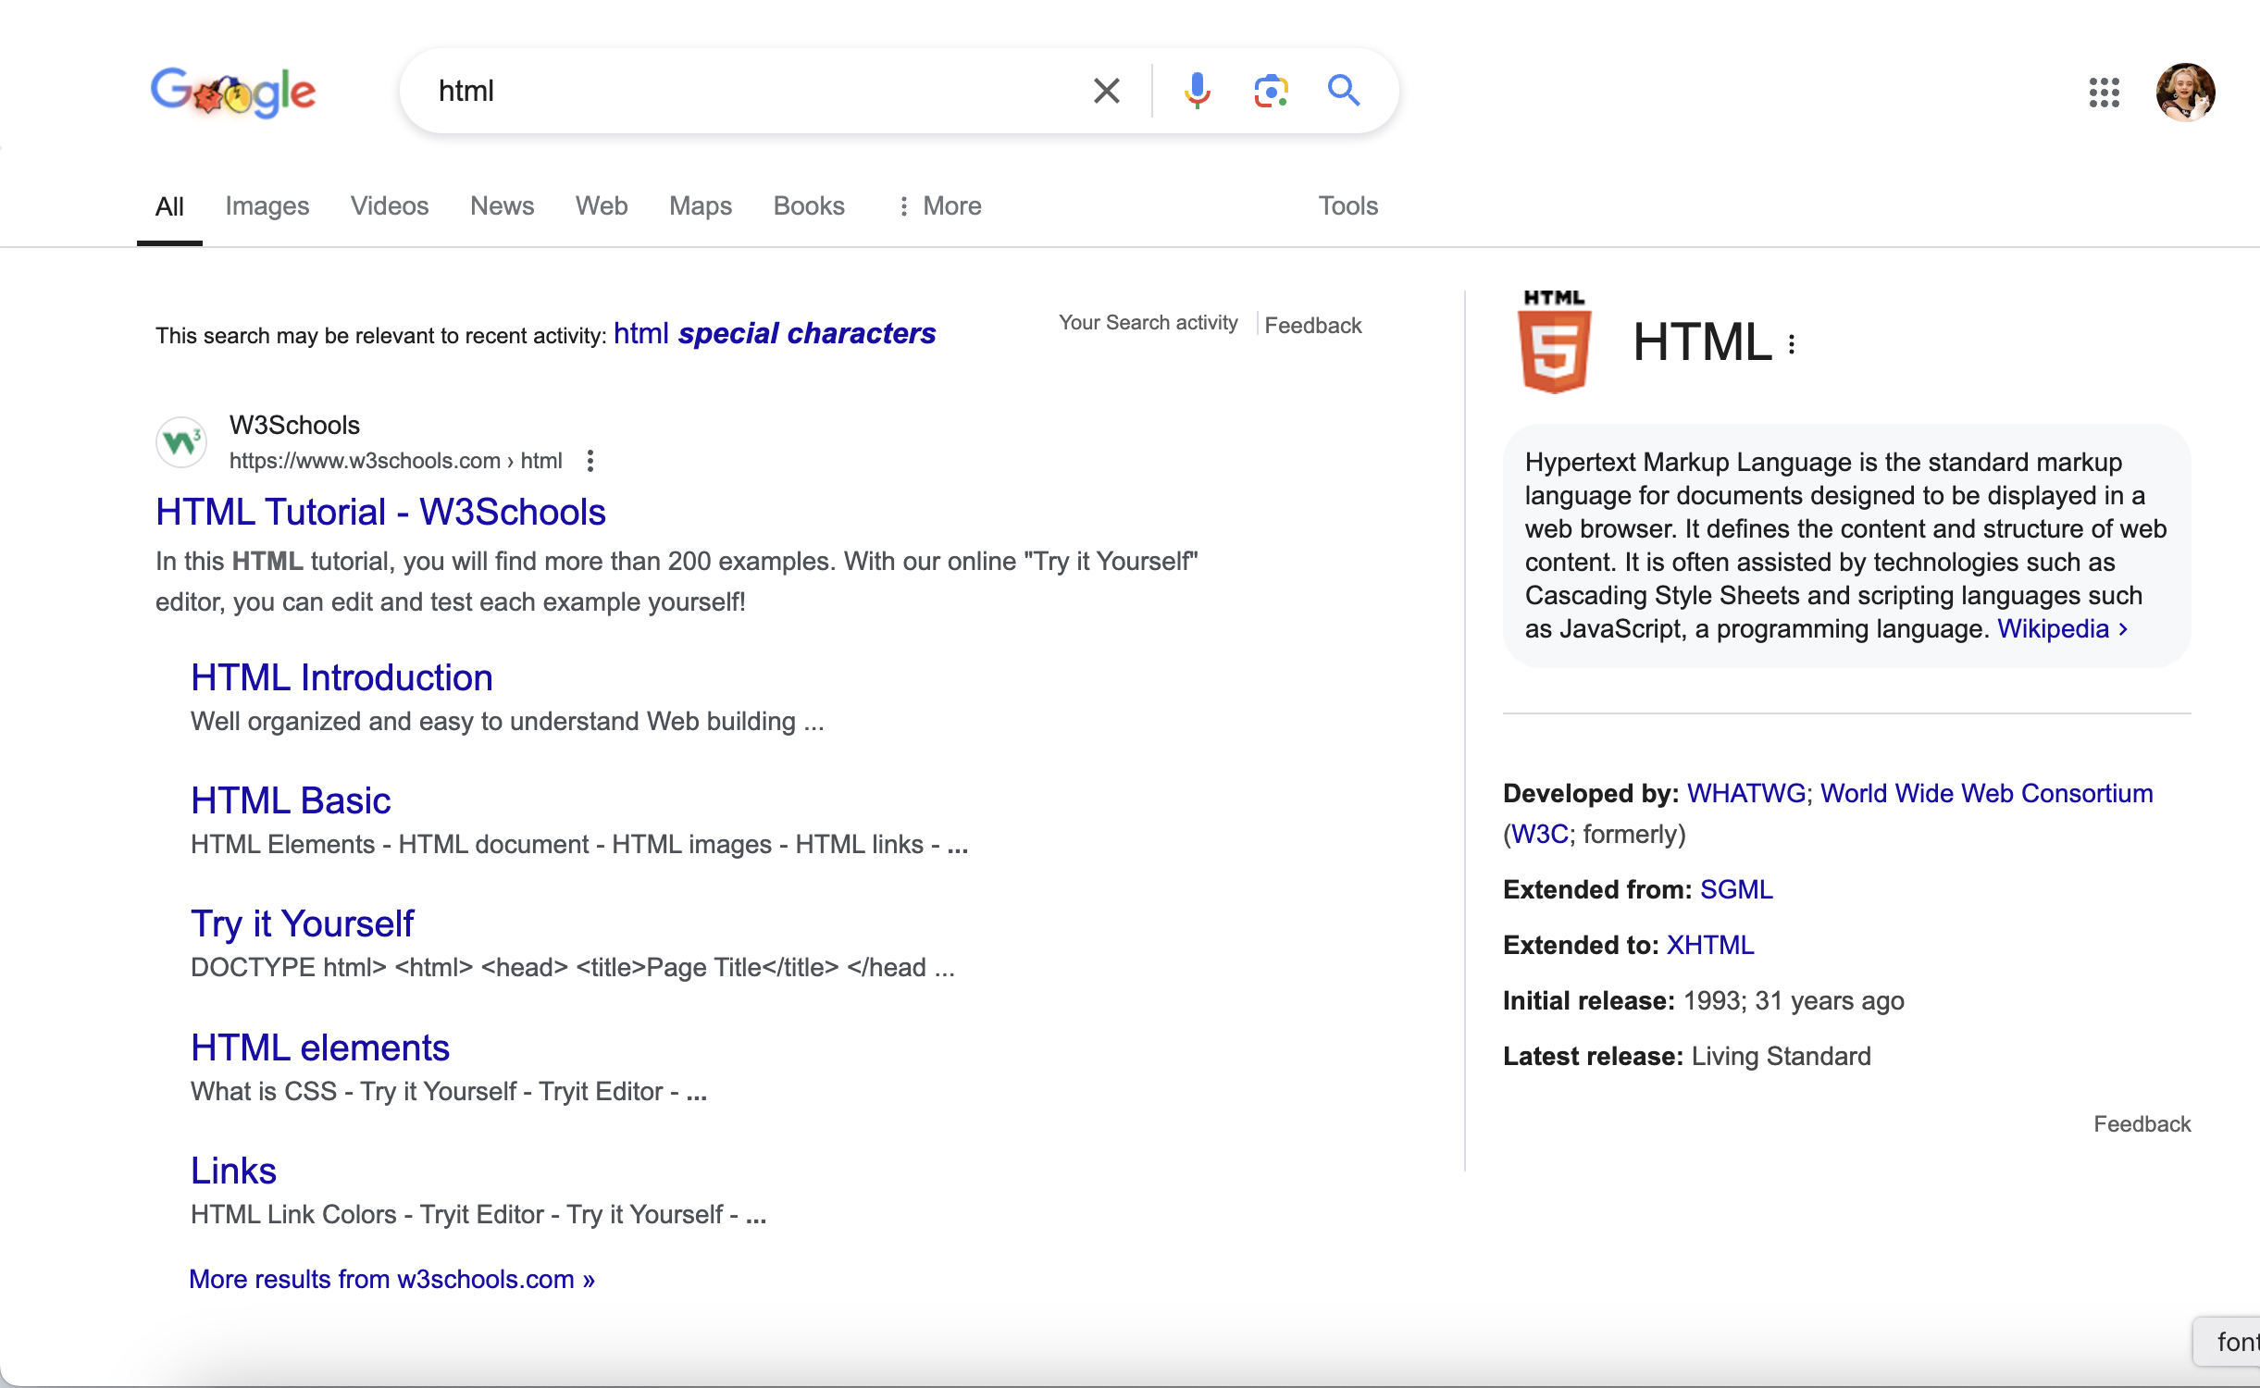Viewport: 2260px width, 1388px height.
Task: Open HTML Tutorial - W3Schools result
Action: tap(380, 512)
